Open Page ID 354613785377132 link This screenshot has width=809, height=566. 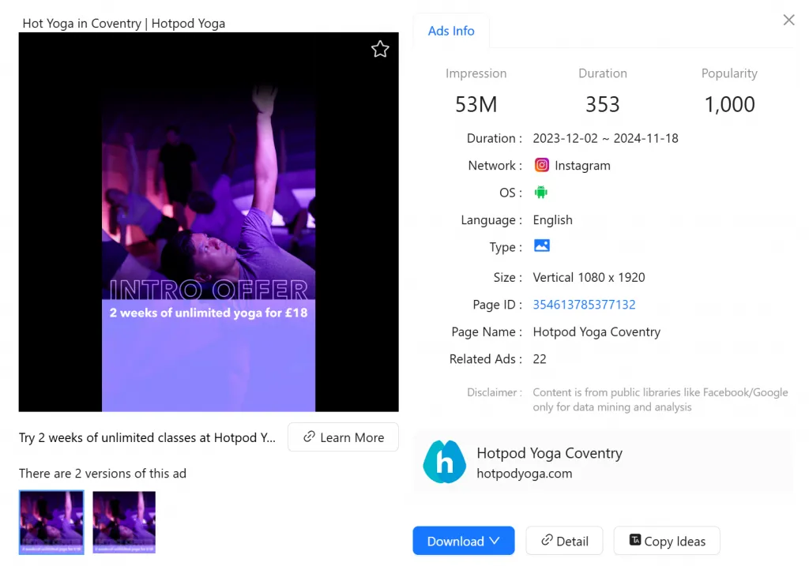[584, 305]
